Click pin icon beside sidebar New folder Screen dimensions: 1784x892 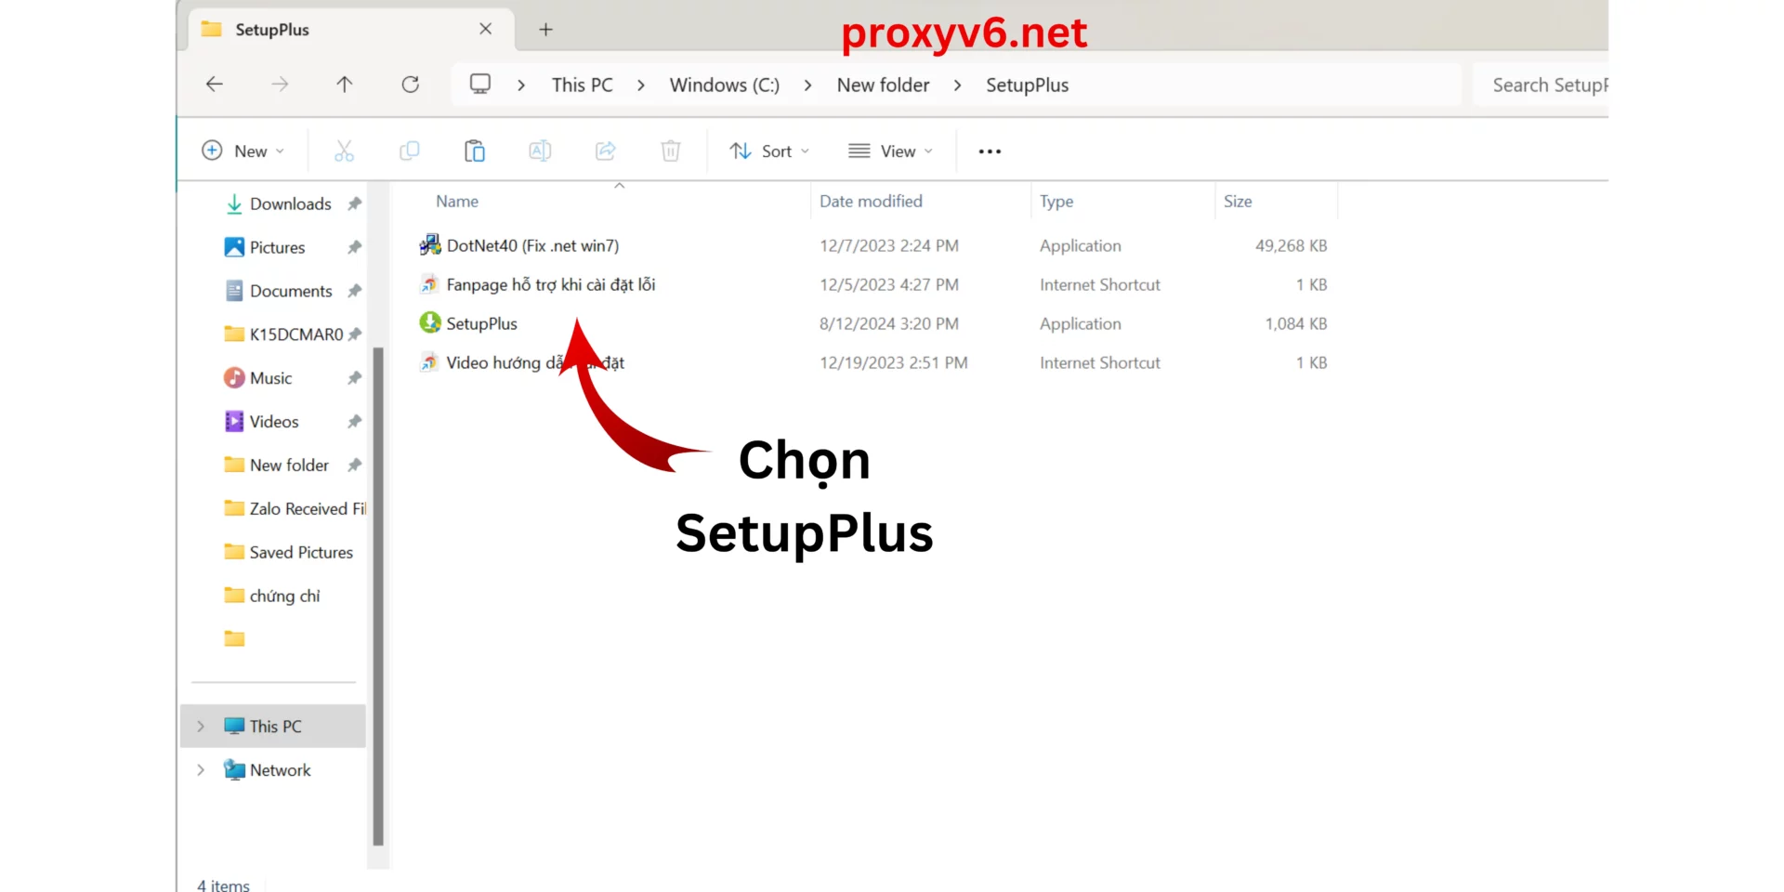[x=354, y=465]
